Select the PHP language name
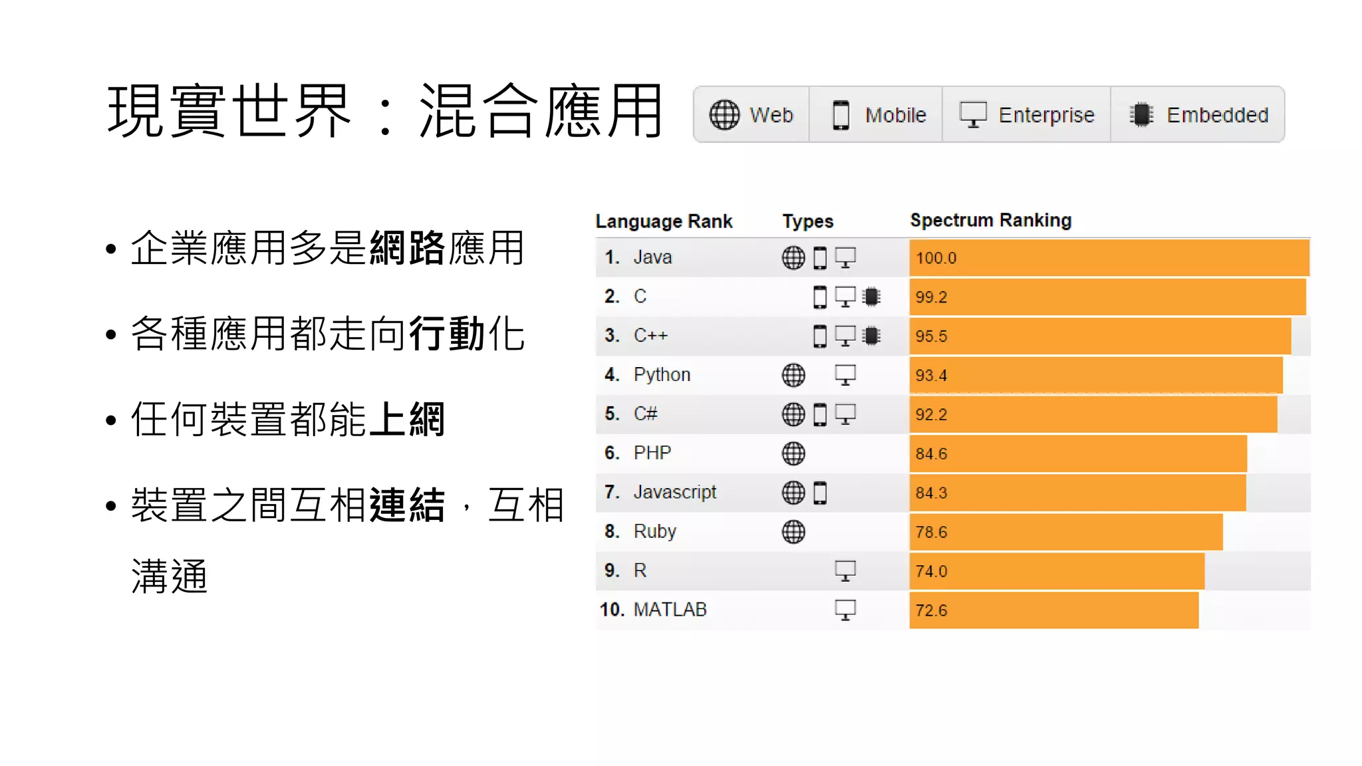Viewport: 1362px width, 766px height. pyautogui.click(x=652, y=453)
